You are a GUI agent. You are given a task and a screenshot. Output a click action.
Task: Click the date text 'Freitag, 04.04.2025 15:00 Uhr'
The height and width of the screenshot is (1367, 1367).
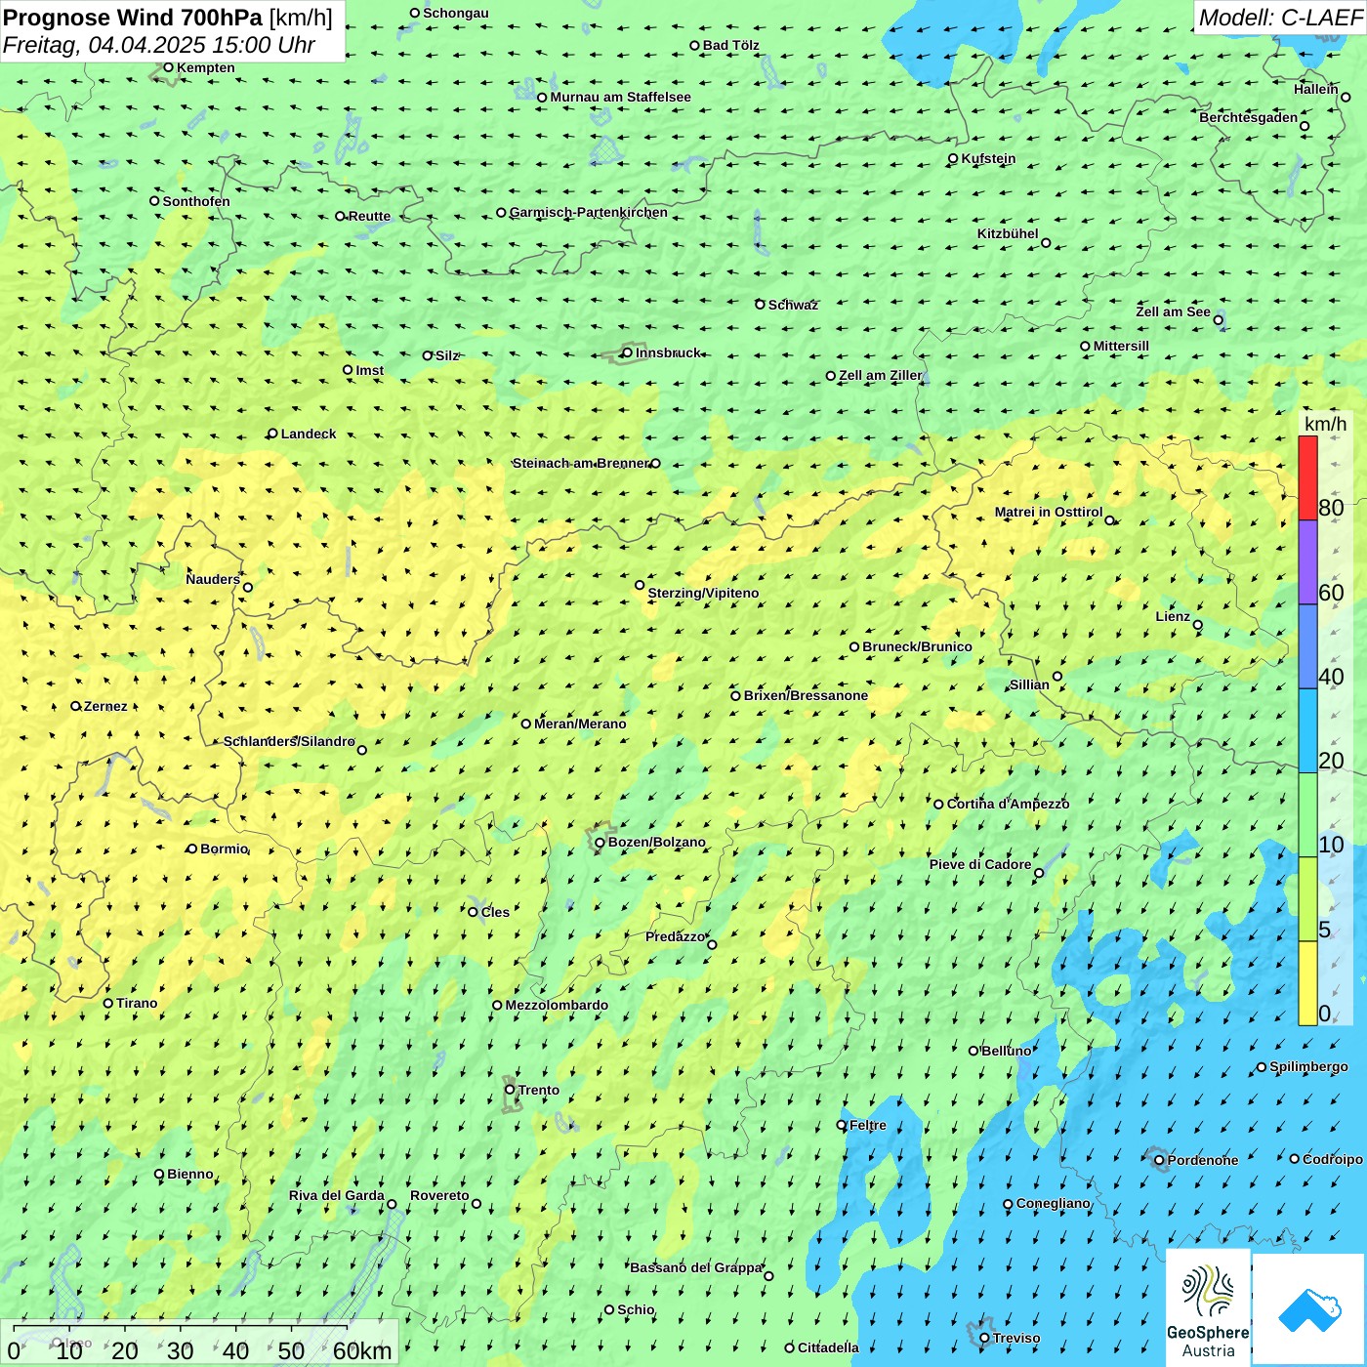coord(159,45)
